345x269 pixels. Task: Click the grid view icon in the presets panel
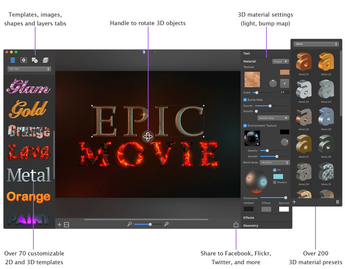click(x=337, y=202)
